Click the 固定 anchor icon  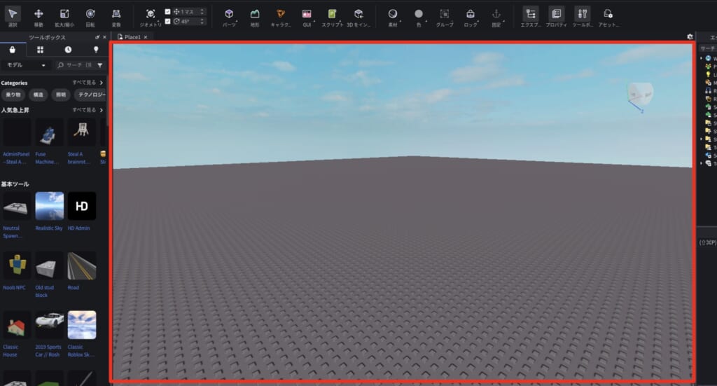pyautogui.click(x=496, y=14)
